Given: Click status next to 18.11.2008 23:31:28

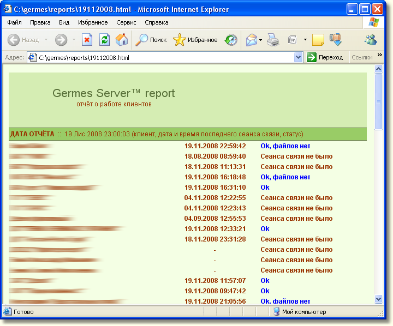Looking at the screenshot, I should [296, 239].
